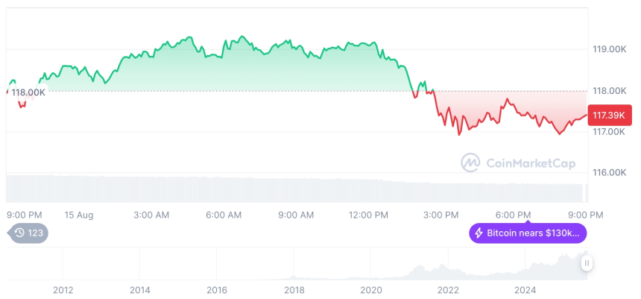Click the CoinMarketCap logo watermark icon
The width and height of the screenshot is (641, 299).
pyautogui.click(x=470, y=162)
